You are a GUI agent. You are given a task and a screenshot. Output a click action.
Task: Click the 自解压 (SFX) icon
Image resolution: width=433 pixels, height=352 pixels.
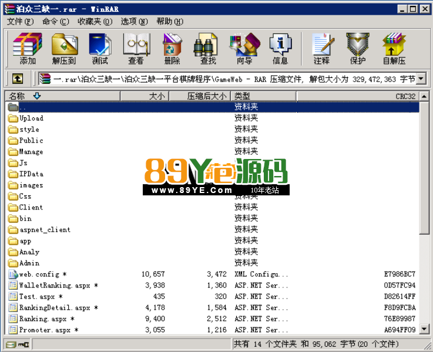(x=394, y=49)
